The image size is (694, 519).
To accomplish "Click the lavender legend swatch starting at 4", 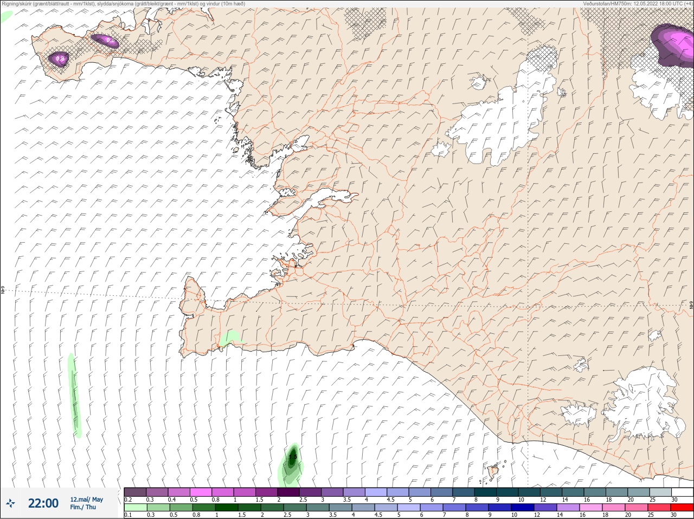I will pyautogui.click(x=376, y=492).
